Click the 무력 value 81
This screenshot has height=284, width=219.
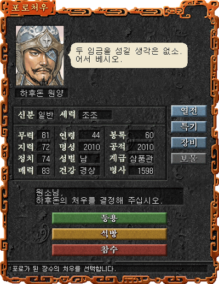point(44,135)
